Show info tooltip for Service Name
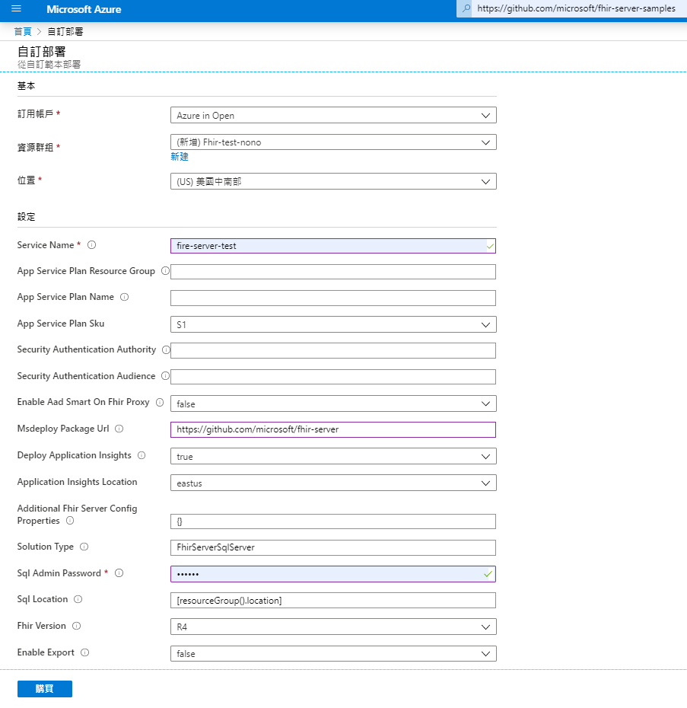 tap(91, 245)
